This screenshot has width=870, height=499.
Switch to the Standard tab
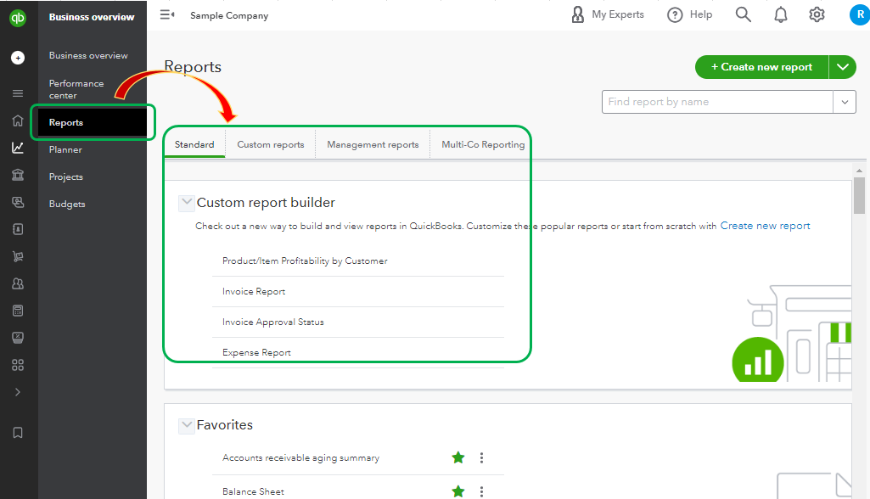[194, 144]
